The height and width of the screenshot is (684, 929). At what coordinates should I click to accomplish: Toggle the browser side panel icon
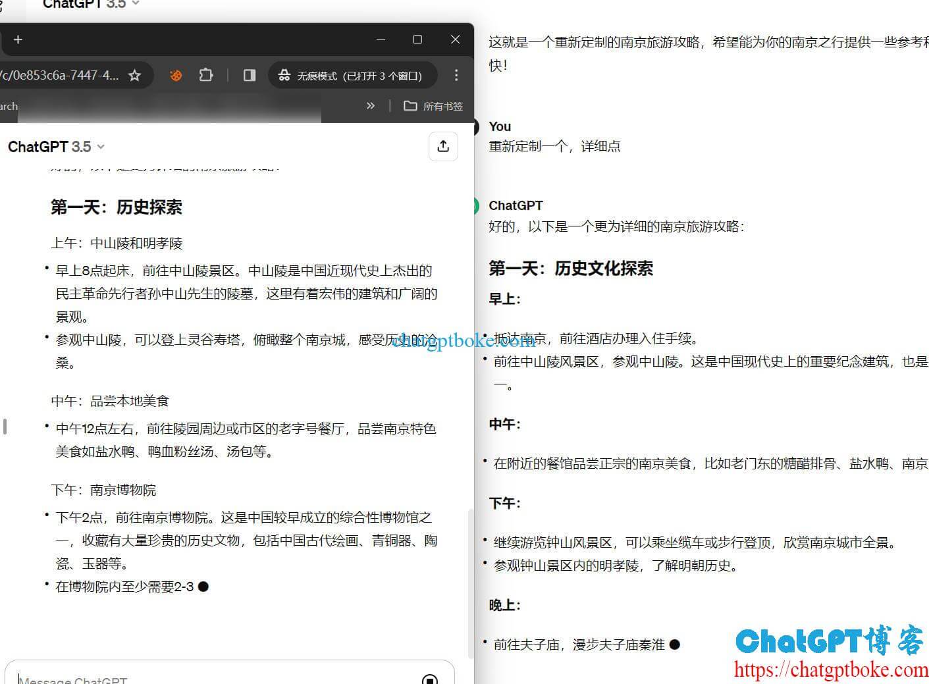pyautogui.click(x=249, y=76)
